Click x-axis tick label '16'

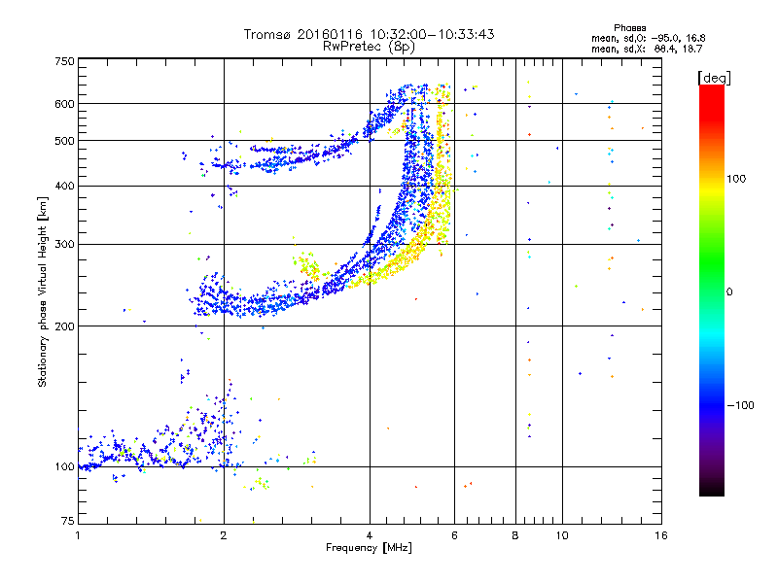coord(661,535)
